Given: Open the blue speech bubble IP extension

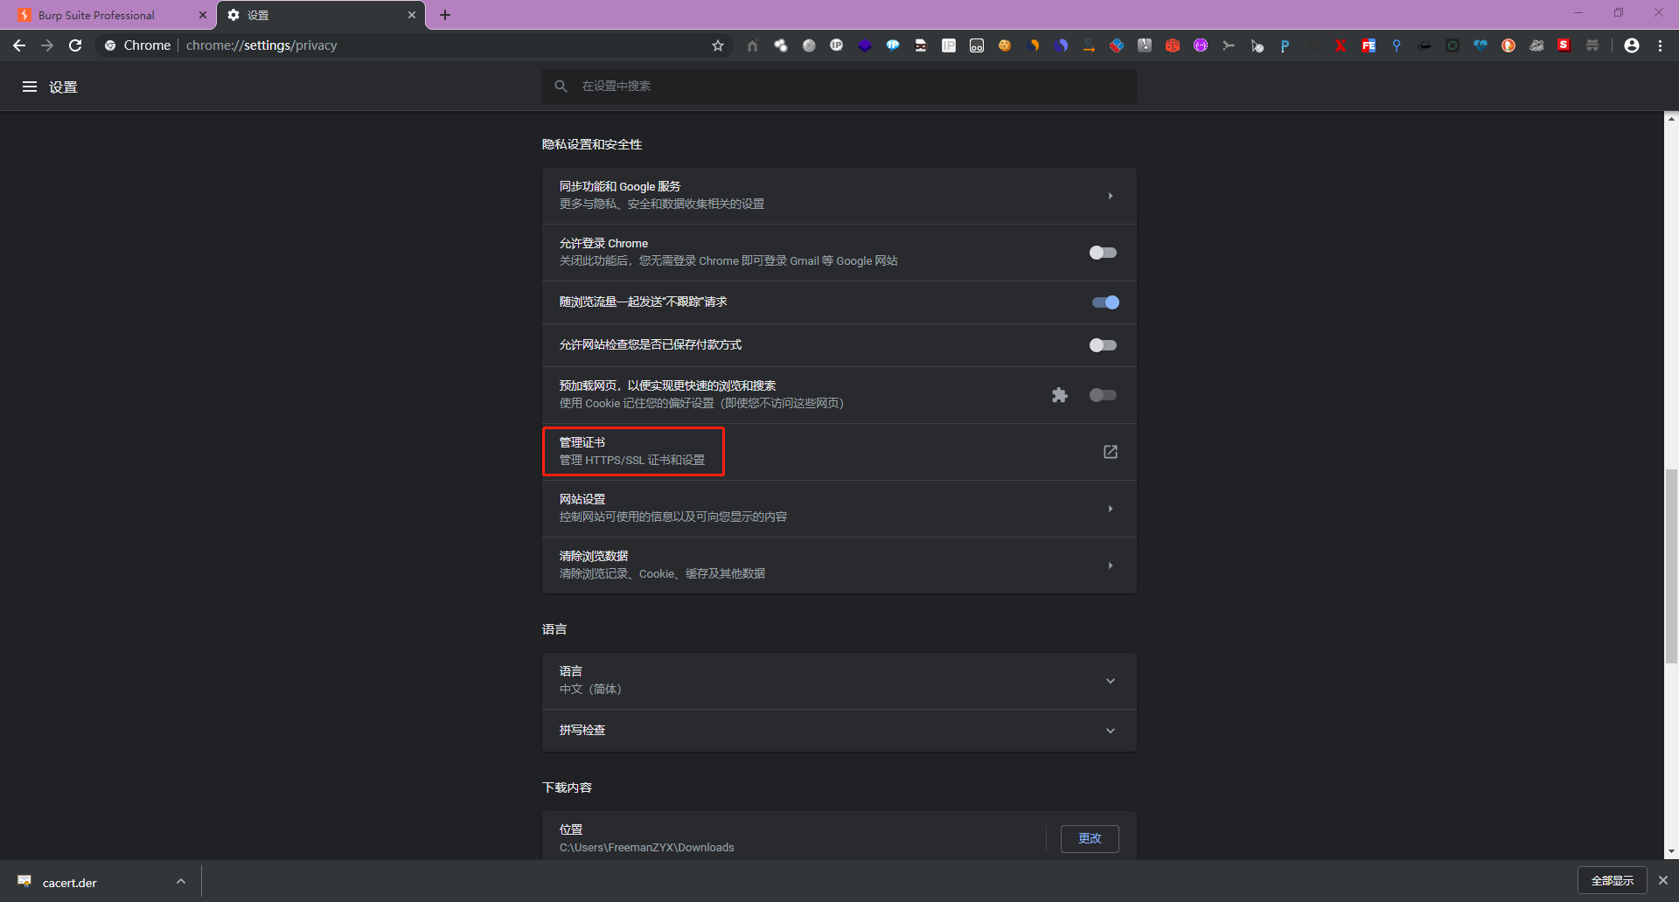Looking at the screenshot, I should pyautogui.click(x=893, y=45).
